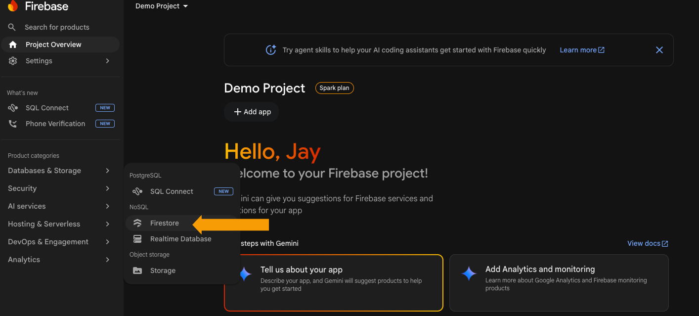Click the NEW badge next to sidebar SQL Connect
Image resolution: width=699 pixels, height=316 pixels.
tap(105, 108)
